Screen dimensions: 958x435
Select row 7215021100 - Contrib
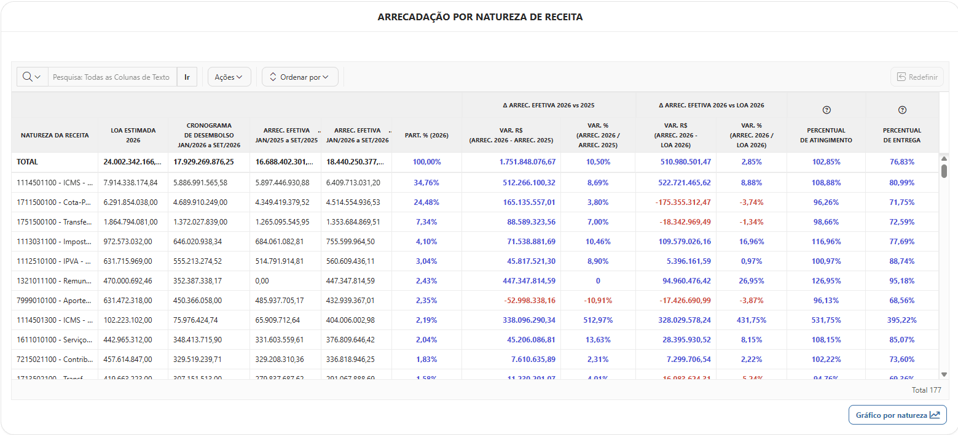475,360
